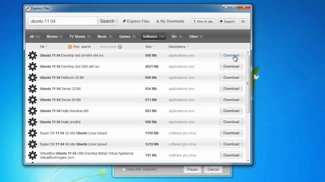Select 'software gnu linux' description in VirtualBox row

pyautogui.click(x=183, y=155)
